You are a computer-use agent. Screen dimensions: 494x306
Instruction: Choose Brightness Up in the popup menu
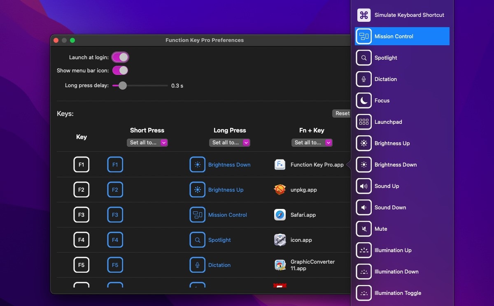(402, 143)
